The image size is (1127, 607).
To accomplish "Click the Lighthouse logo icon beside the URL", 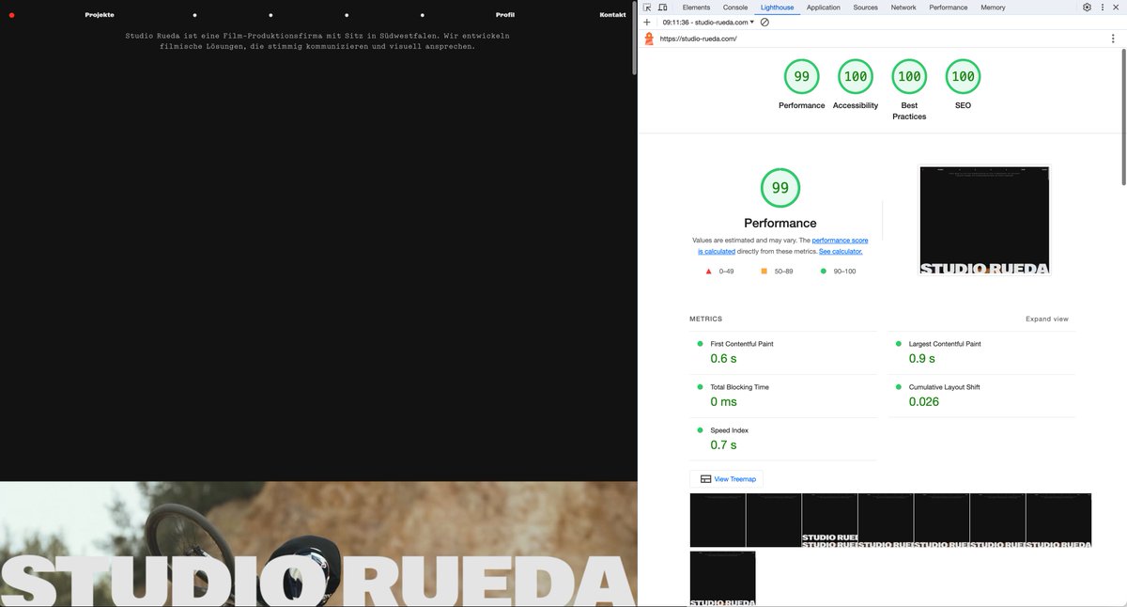I will tap(649, 39).
